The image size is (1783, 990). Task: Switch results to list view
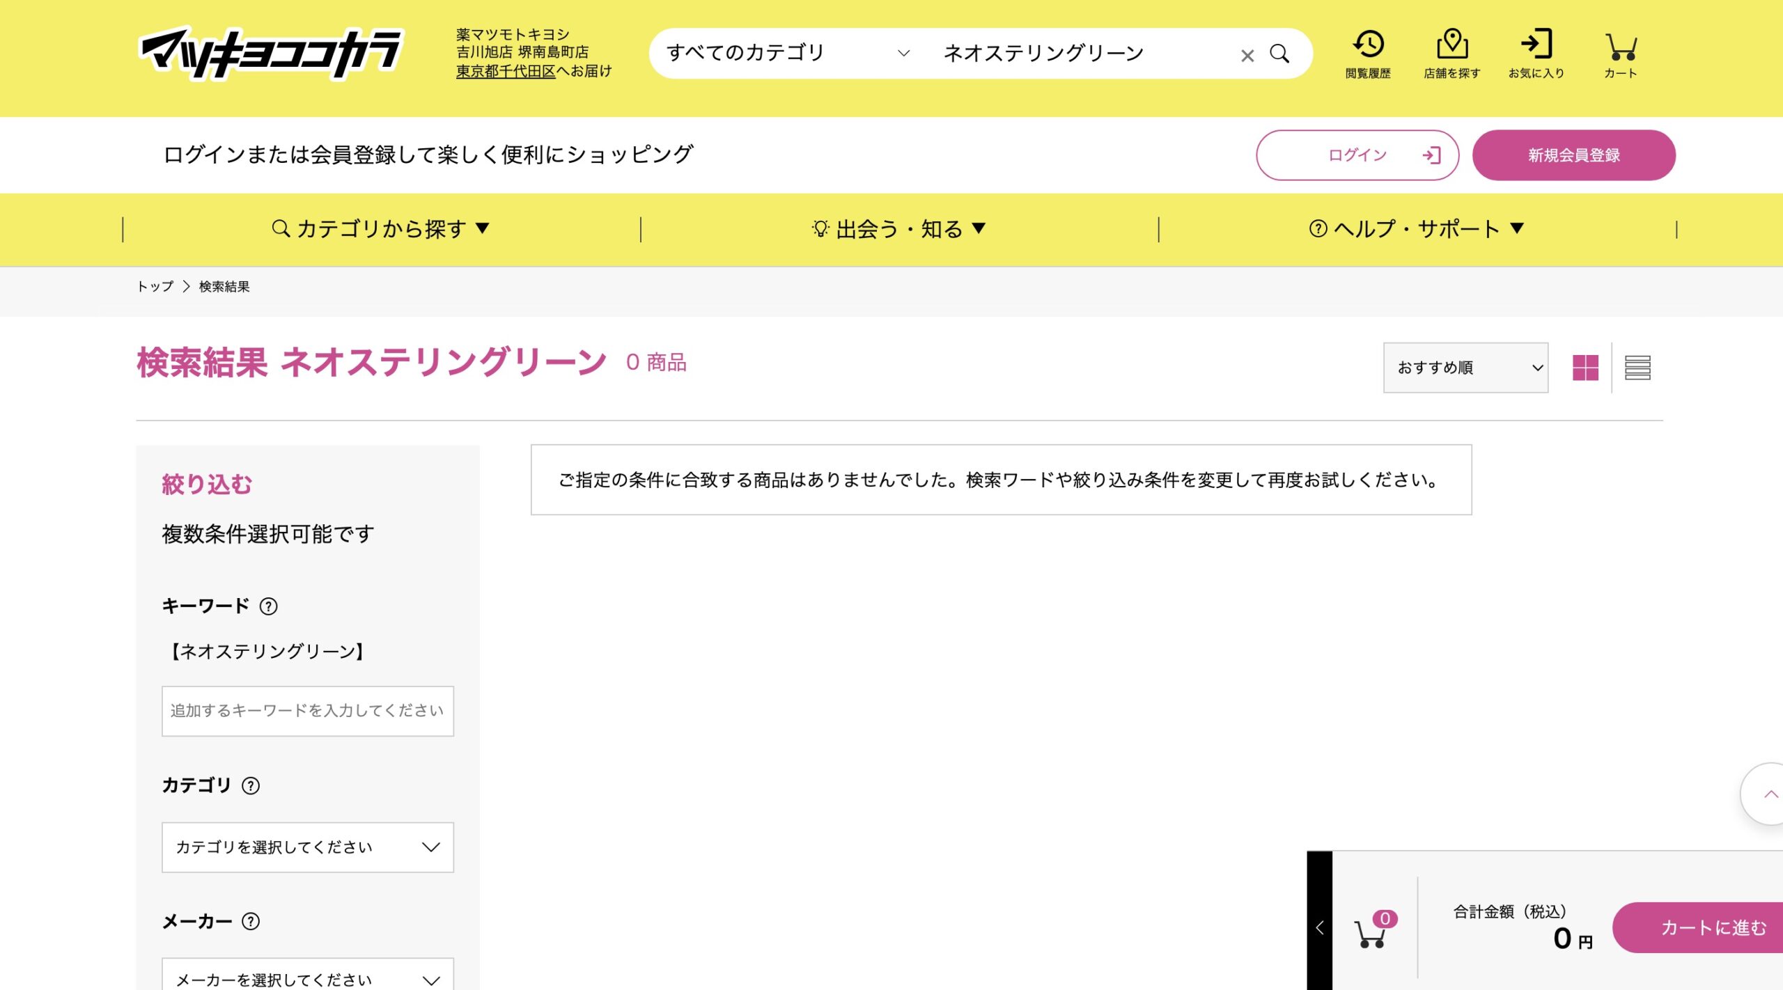(x=1639, y=368)
